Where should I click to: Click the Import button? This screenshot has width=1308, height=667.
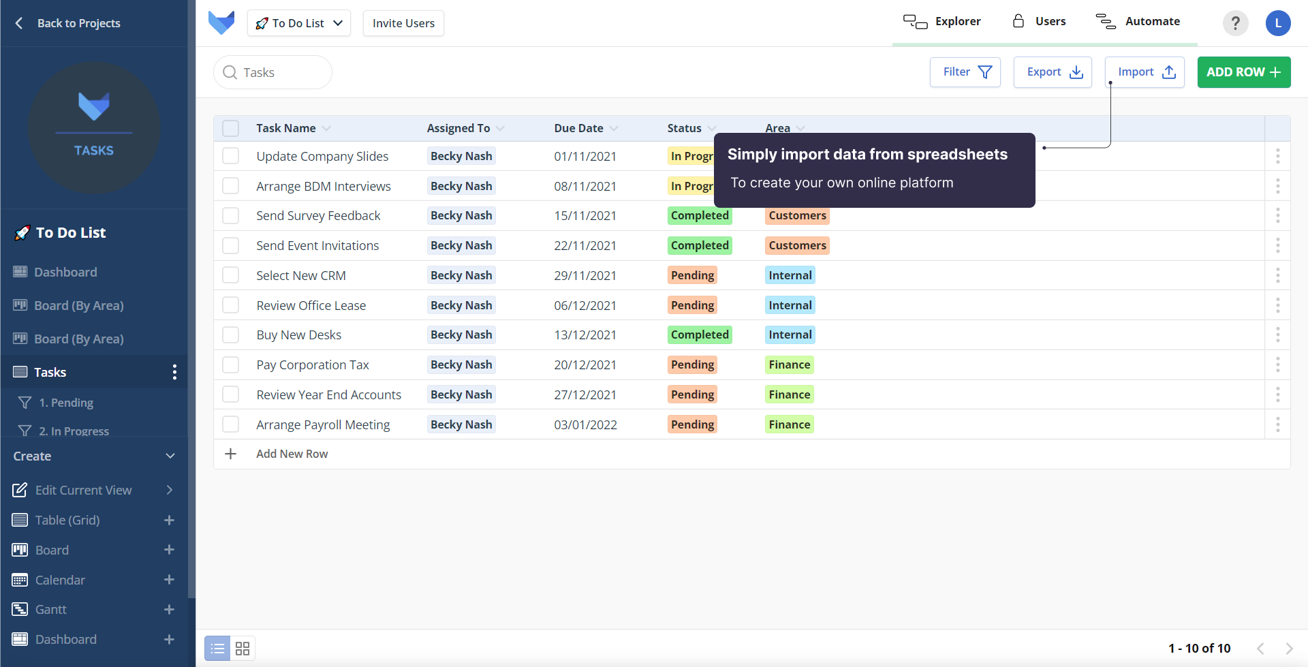pyautogui.click(x=1144, y=72)
